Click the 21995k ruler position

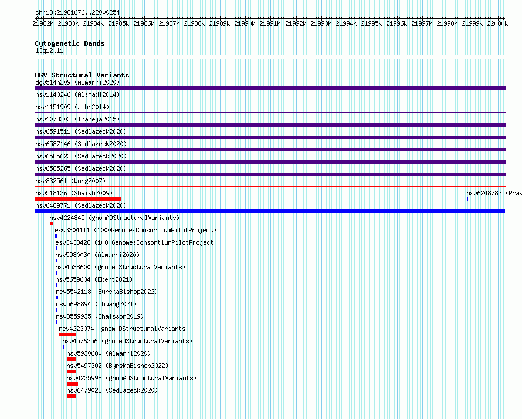[x=371, y=23]
